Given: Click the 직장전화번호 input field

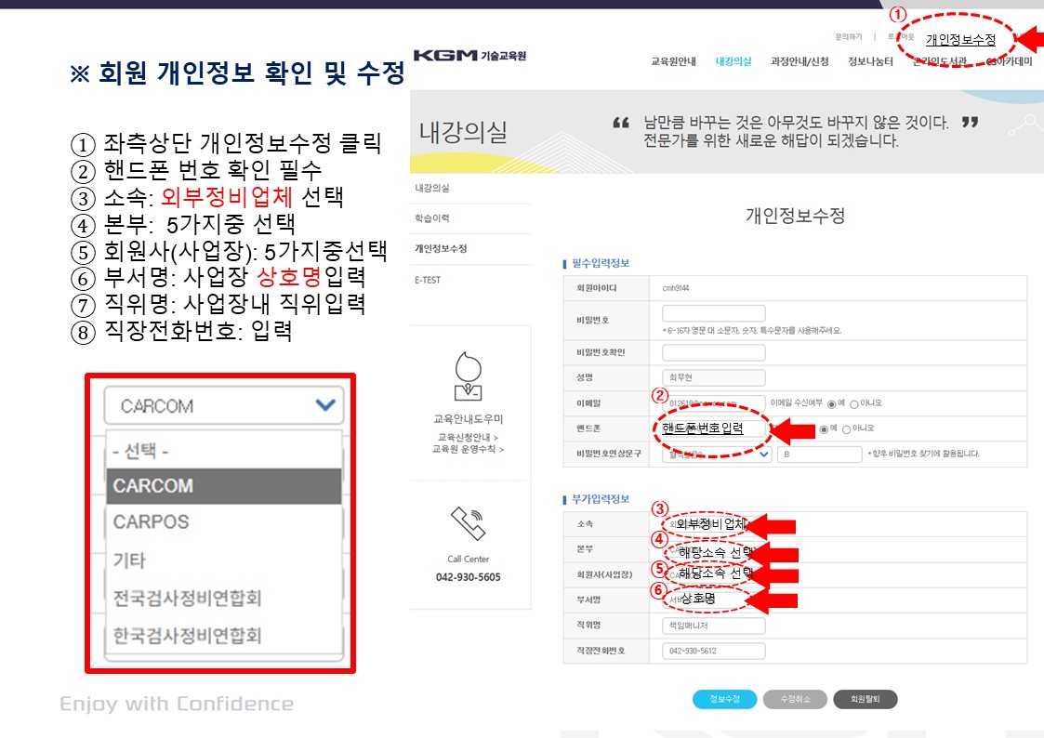Looking at the screenshot, I should (714, 651).
